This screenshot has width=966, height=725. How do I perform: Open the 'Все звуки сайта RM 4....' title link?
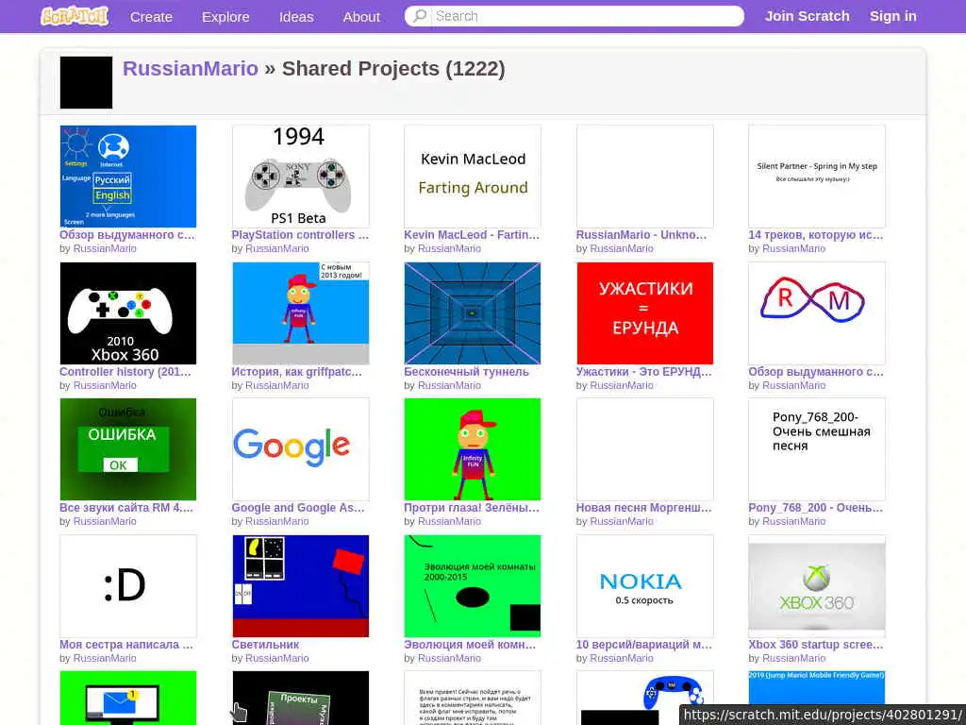pos(126,508)
